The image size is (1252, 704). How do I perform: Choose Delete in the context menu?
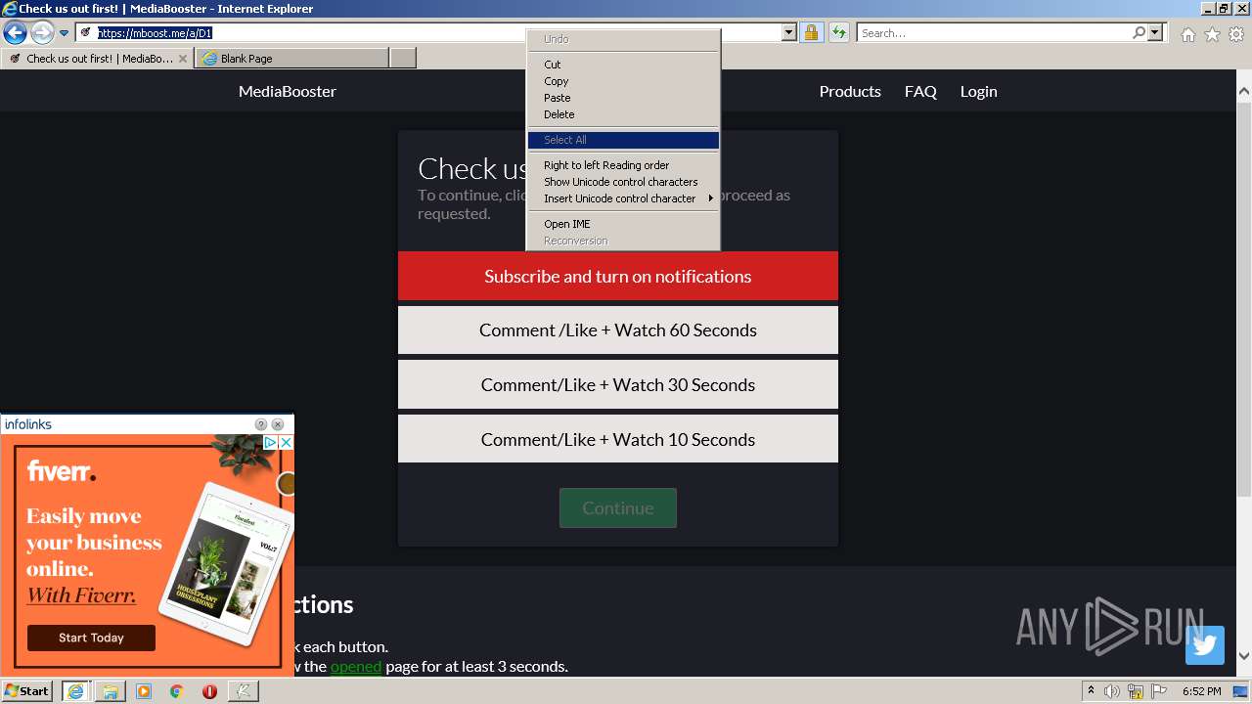point(623,114)
